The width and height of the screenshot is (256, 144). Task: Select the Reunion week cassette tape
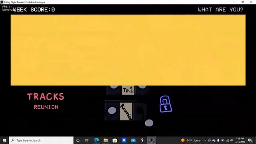[x=126, y=112]
